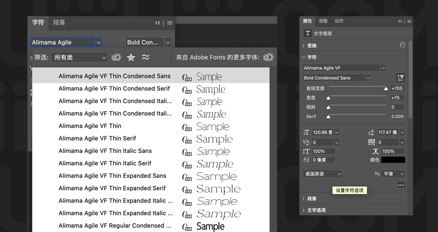
Task: Click the VAR icon for Alimama Agile VF Thin
Action: pos(187,127)
